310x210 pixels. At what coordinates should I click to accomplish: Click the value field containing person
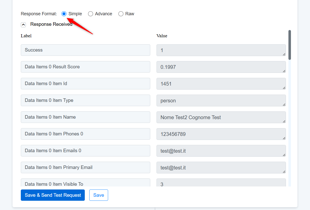221,101
